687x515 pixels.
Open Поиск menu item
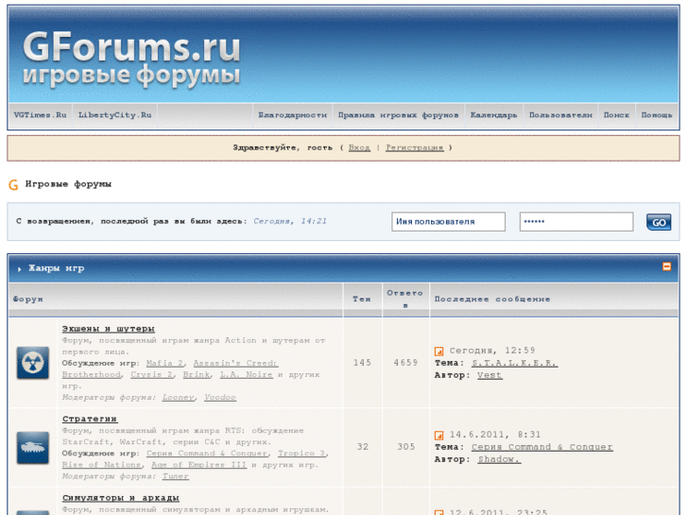(x=616, y=115)
